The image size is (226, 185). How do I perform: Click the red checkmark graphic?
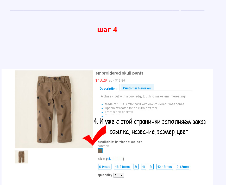point(95,135)
